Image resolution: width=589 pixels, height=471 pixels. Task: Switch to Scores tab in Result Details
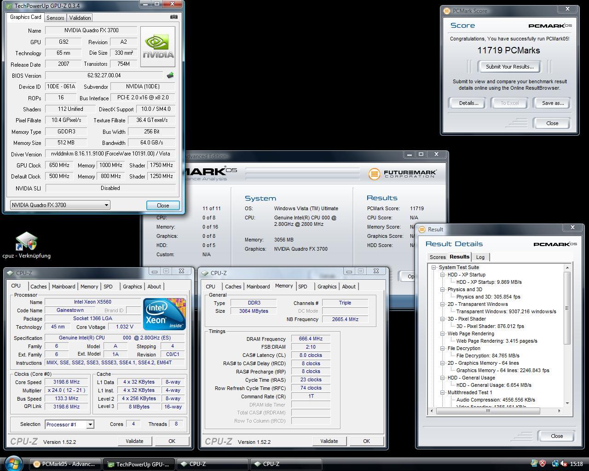(438, 257)
